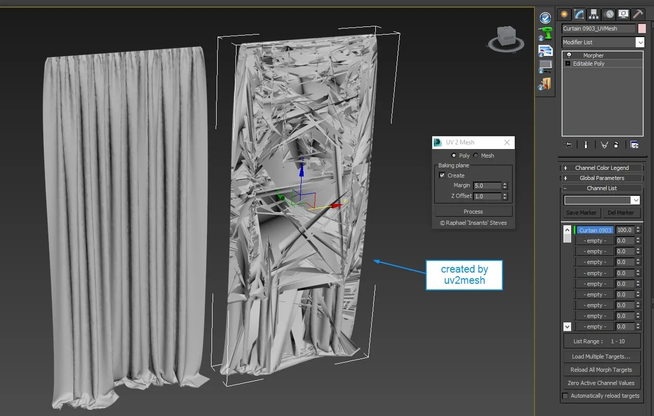
Task: Open Configure Modifier Sets icon
Action: pos(635,144)
